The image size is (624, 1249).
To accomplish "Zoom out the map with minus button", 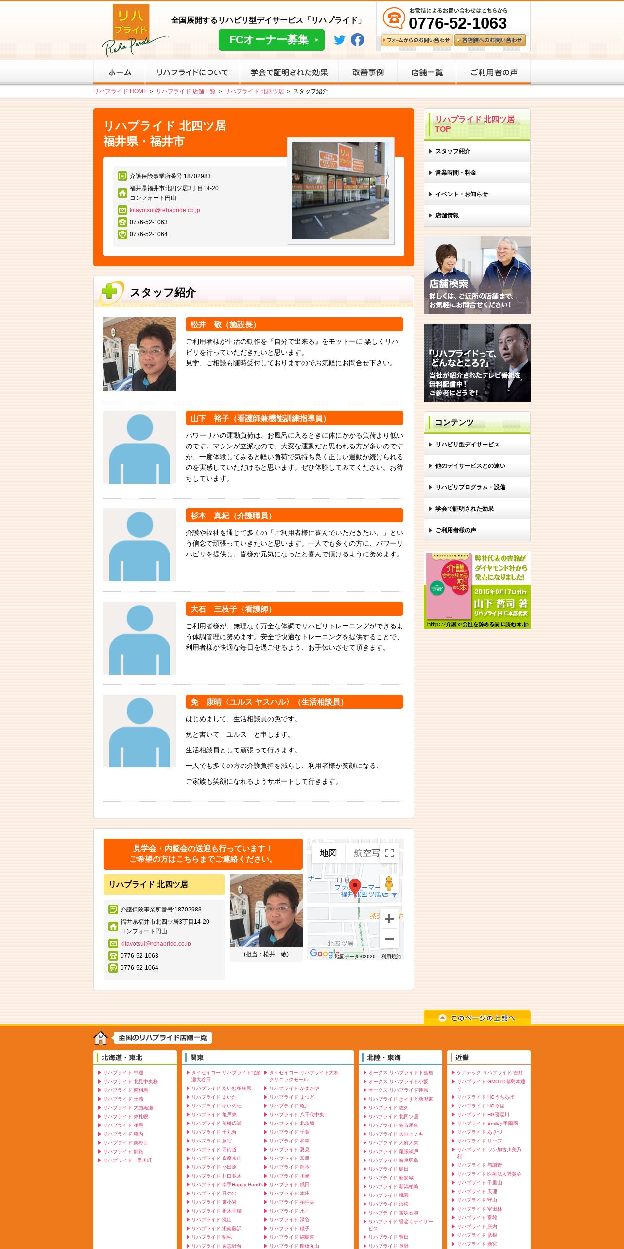I will click(389, 939).
